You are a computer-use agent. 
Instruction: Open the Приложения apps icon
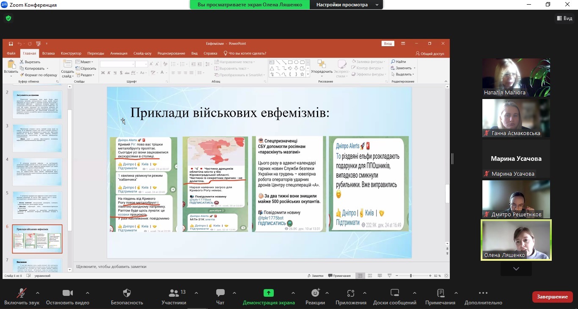[x=351, y=293]
